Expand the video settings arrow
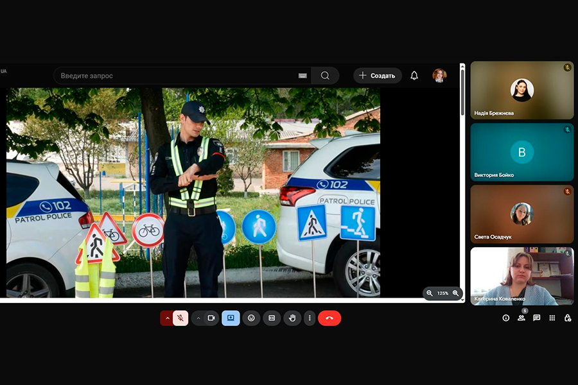 click(198, 318)
